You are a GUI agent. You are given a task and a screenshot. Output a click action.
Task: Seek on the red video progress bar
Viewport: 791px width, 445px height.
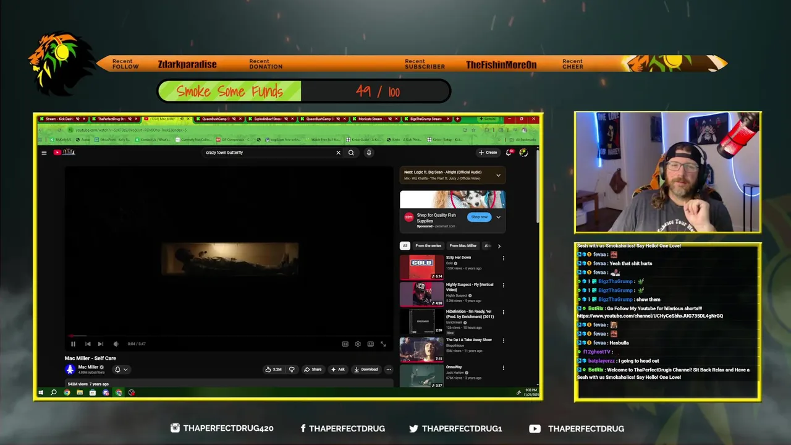(229, 336)
